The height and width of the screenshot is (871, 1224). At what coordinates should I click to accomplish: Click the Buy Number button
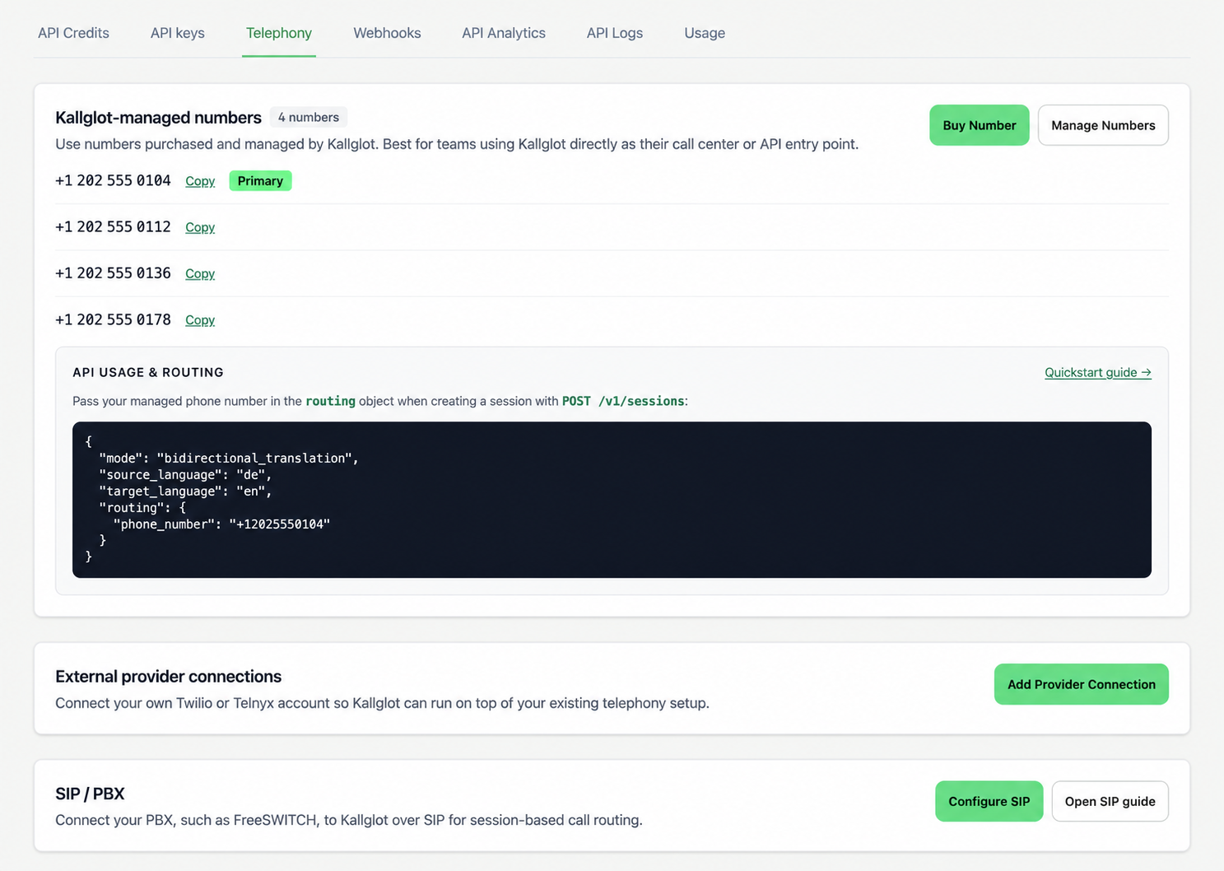pos(980,125)
